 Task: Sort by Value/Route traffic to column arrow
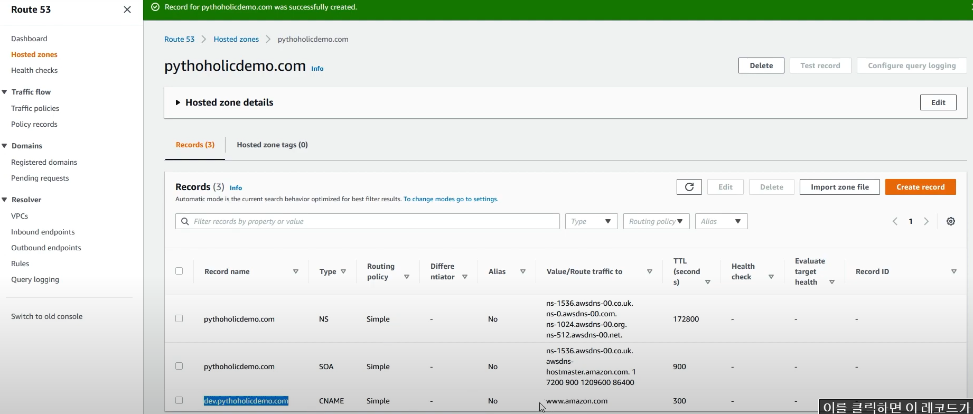point(650,271)
